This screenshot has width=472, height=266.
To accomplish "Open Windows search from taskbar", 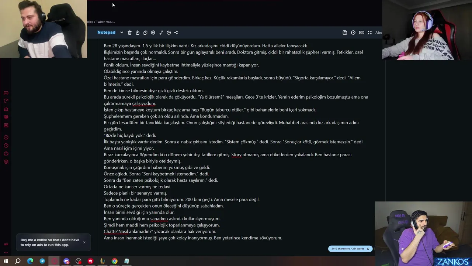I will pyautogui.click(x=18, y=261).
